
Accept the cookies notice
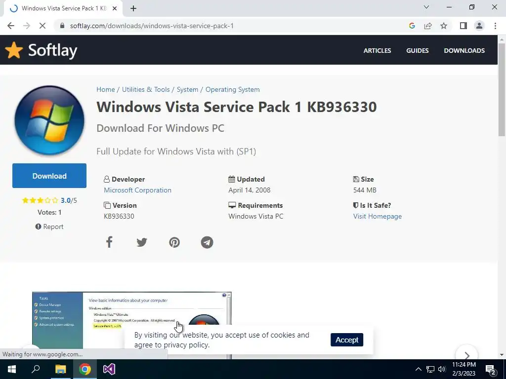coord(347,340)
